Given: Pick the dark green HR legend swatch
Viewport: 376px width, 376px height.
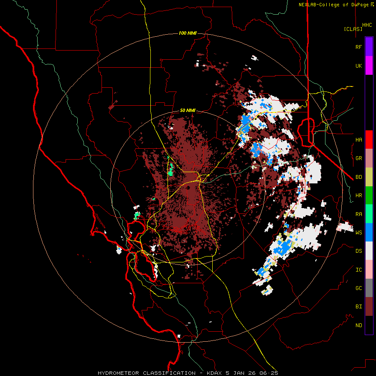Looking at the screenshot, I should (x=369, y=196).
